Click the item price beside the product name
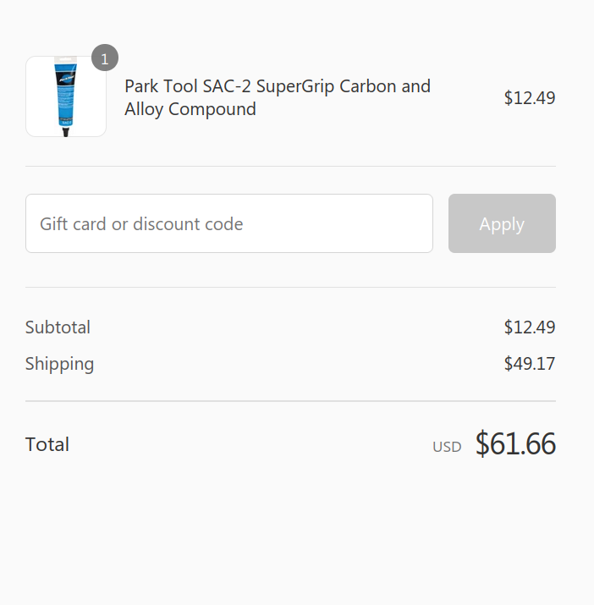The image size is (594, 605). [x=529, y=98]
